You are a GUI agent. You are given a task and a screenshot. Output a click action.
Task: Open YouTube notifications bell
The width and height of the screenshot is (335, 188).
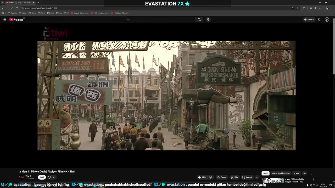[319, 20]
